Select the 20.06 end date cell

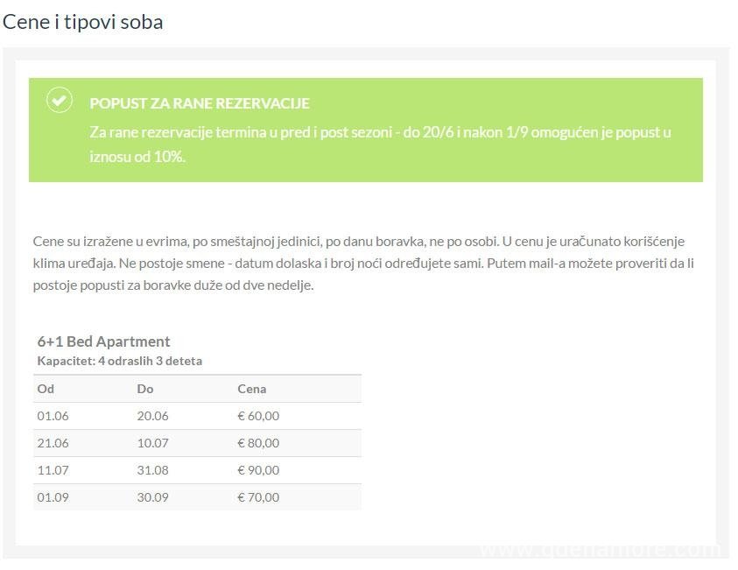pyautogui.click(x=152, y=416)
